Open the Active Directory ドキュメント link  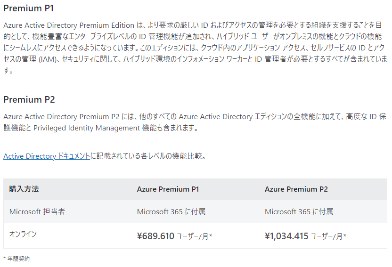47,156
